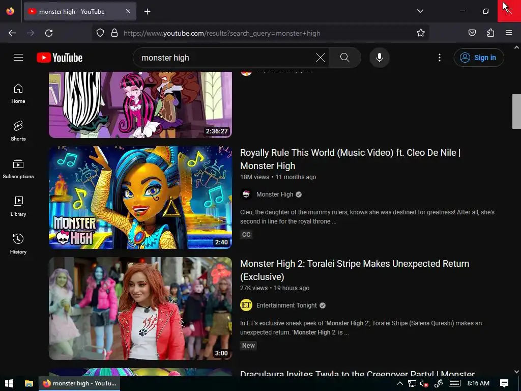Bookmark this page with the star
Screen dimensions: 521x391
(x=421, y=33)
